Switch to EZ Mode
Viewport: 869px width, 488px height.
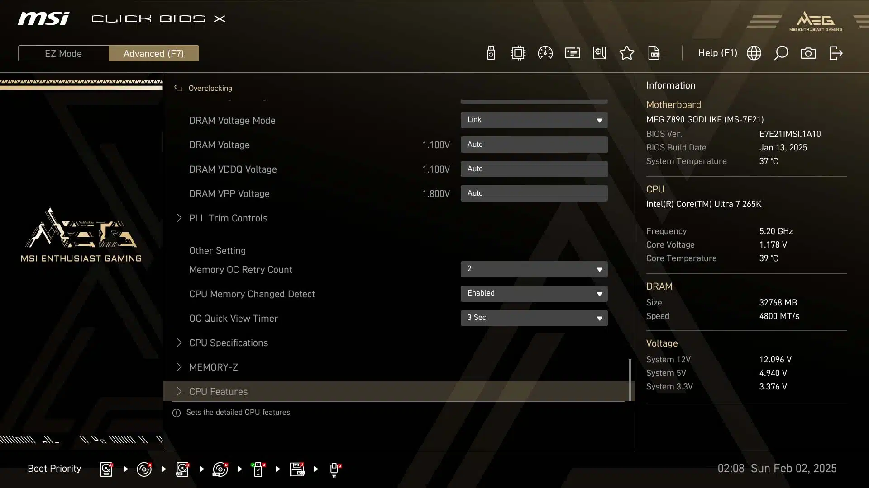63,53
